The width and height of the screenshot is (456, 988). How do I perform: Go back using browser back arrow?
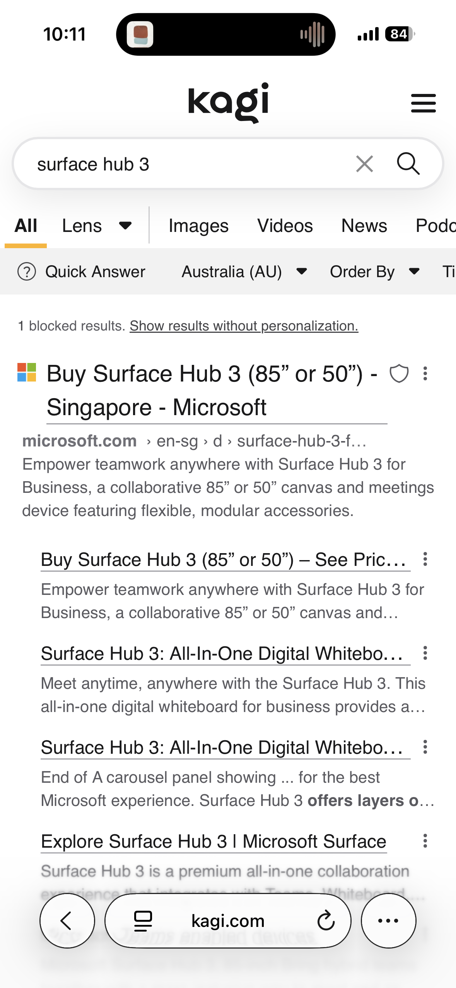pyautogui.click(x=67, y=921)
